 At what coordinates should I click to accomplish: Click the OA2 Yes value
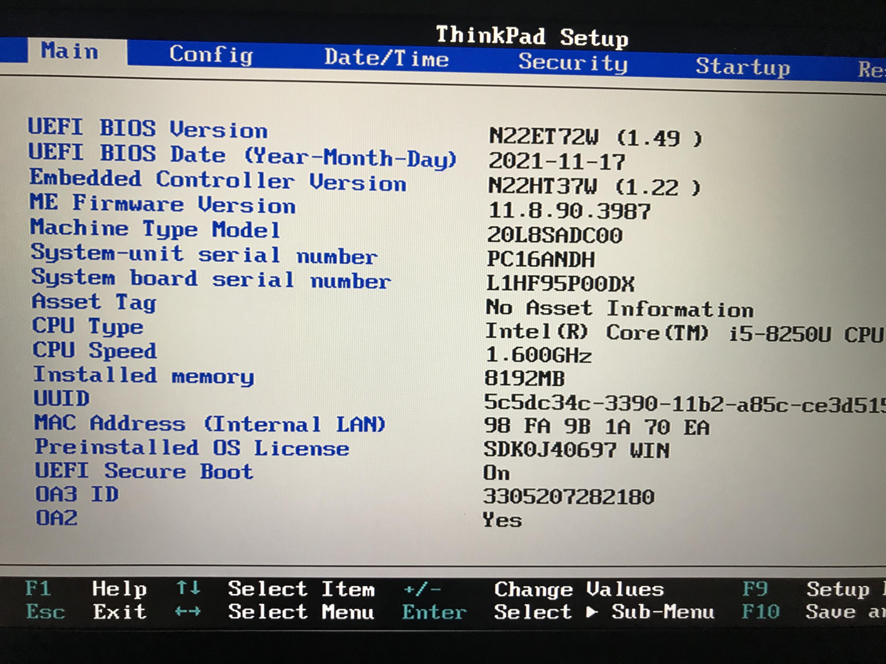point(502,520)
